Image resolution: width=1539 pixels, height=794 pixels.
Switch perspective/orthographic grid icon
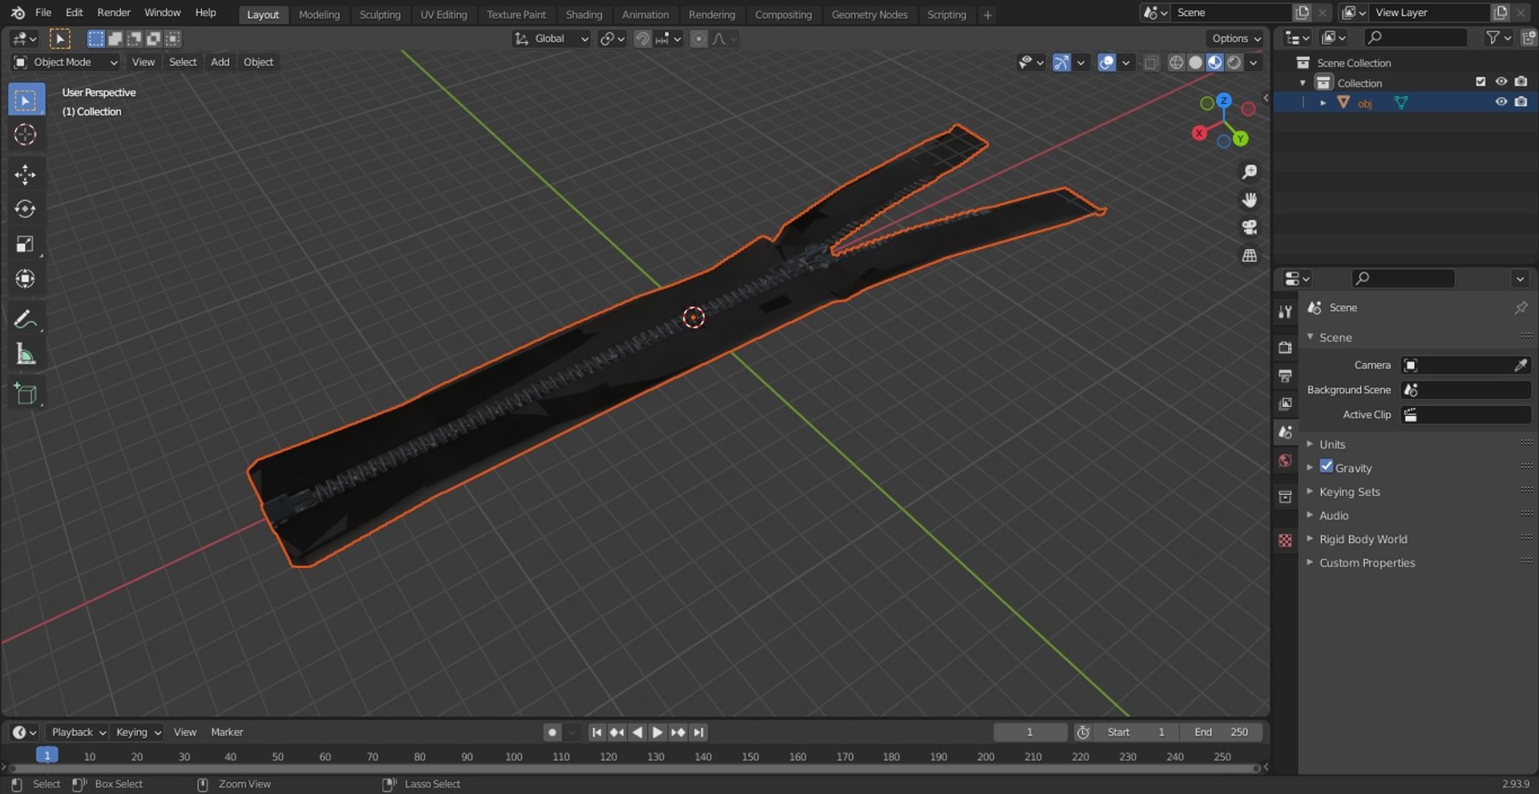click(x=1249, y=256)
